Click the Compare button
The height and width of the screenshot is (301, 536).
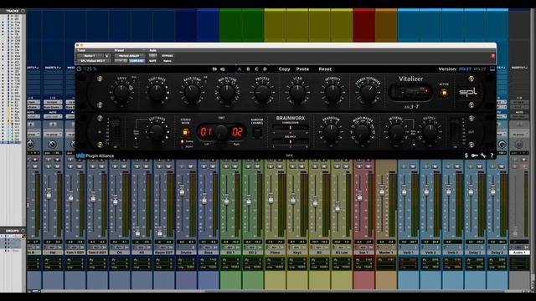(x=137, y=61)
